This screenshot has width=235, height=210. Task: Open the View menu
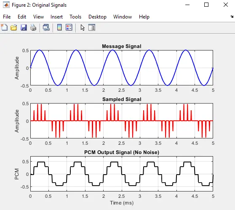(38, 17)
